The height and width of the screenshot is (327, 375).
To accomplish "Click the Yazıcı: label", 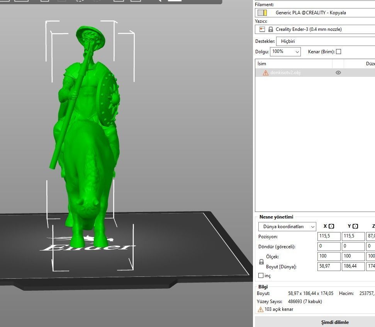I will coord(261,21).
